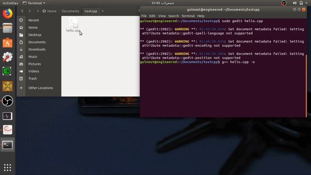
Task: Go back in Files window
Action: tap(22, 11)
